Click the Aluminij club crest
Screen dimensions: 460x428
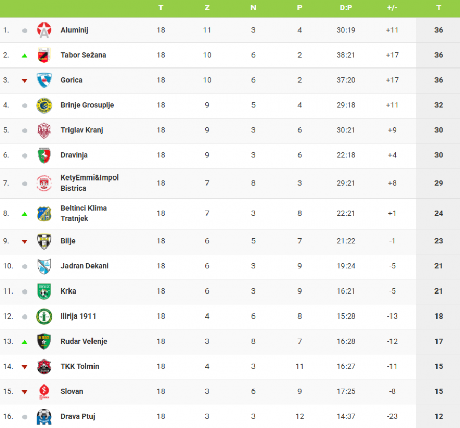tap(44, 30)
